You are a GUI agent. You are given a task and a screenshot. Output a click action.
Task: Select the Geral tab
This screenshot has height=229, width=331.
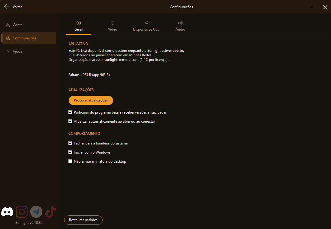pyautogui.click(x=79, y=26)
